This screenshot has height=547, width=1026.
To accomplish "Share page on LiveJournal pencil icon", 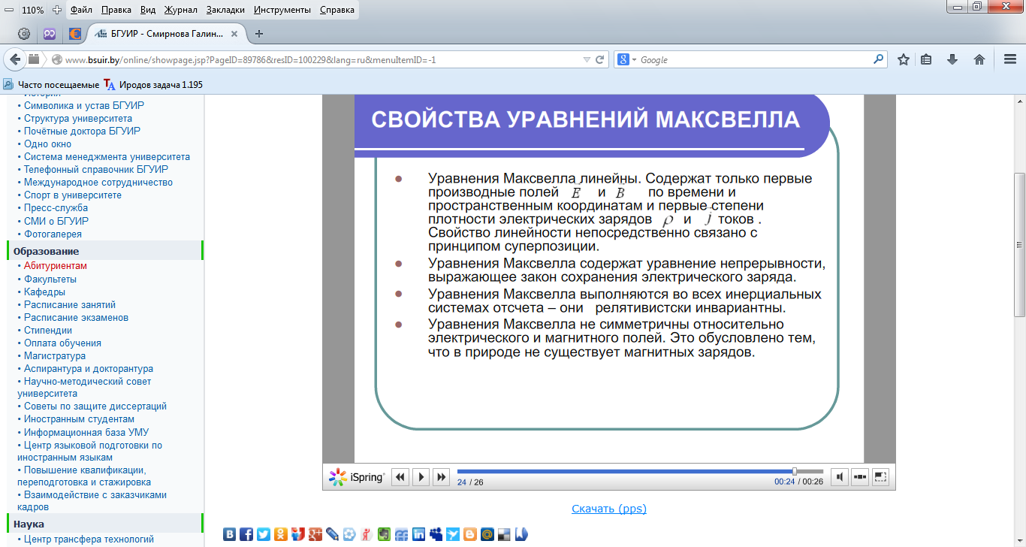I will click(x=332, y=534).
